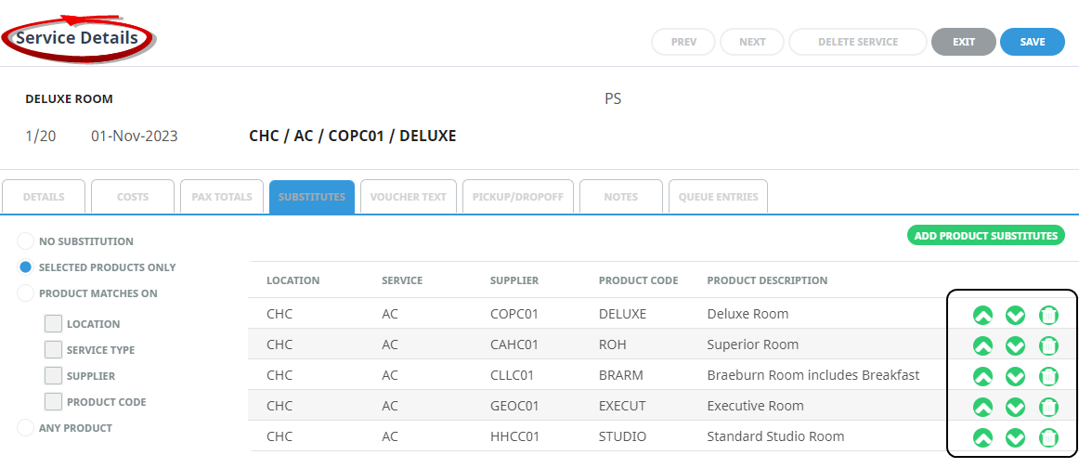This screenshot has width=1079, height=468.
Task: Open the Voucher Text tab
Action: click(x=409, y=197)
